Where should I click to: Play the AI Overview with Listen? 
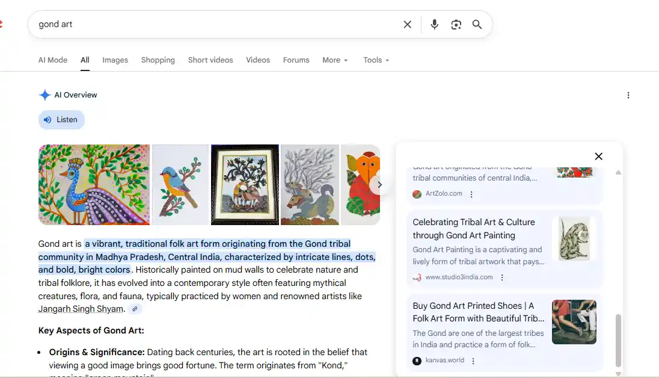[61, 120]
